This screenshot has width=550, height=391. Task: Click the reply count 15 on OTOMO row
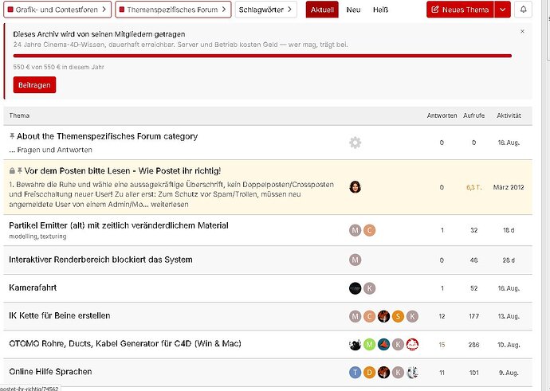click(442, 345)
